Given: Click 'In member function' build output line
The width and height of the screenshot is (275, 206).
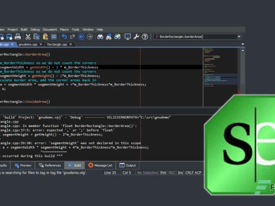Looking at the screenshot, I should [68, 126].
